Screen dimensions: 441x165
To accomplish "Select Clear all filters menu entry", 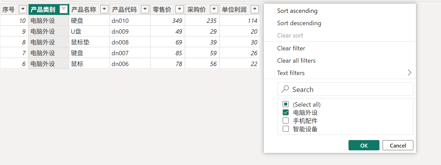I will click(296, 61).
